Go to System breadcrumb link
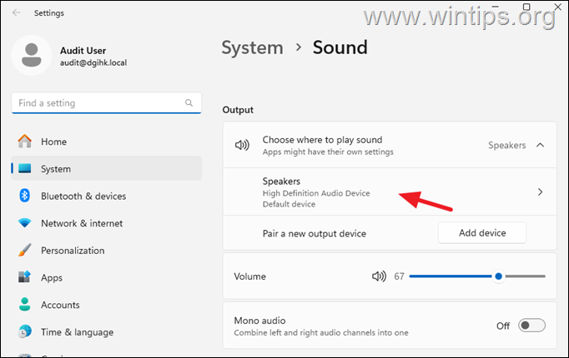Viewport: 569px width, 358px height. coord(253,47)
